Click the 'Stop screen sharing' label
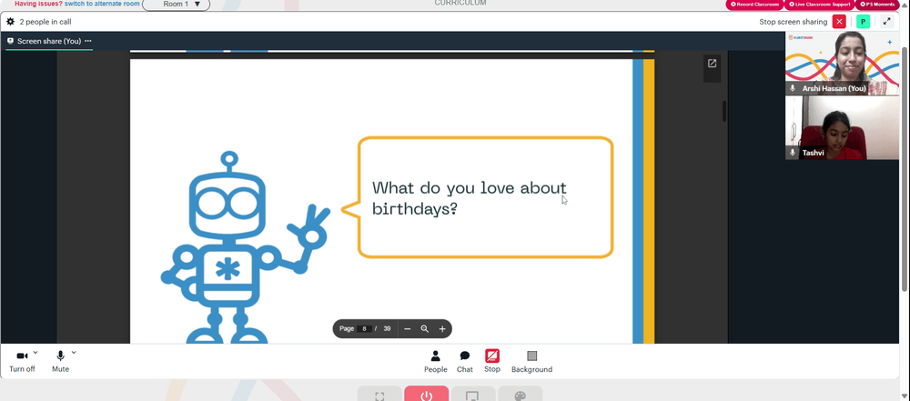The image size is (910, 401). click(794, 22)
